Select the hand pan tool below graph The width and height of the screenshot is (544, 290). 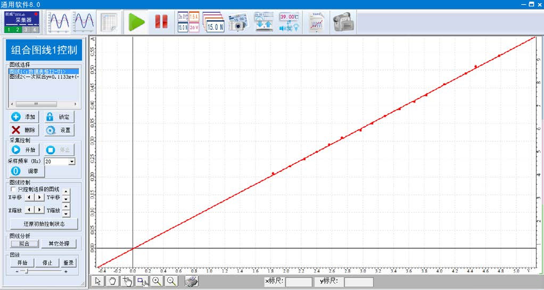pos(112,281)
